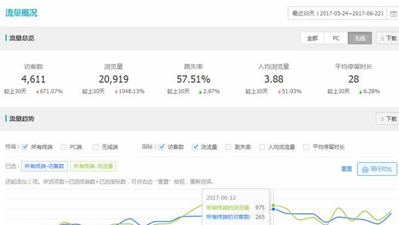Open the calendar date picker icon
Screen dimensions: 399x225
coord(393,14)
